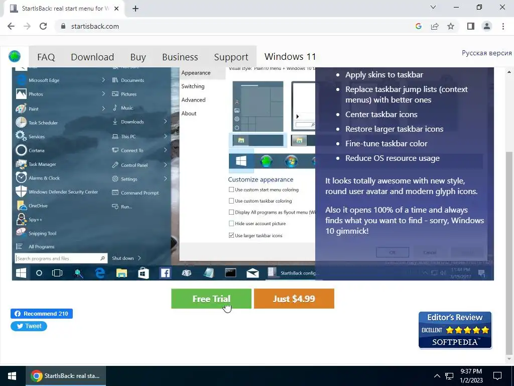Screen dimensions: 514x386
Task: Click Microsoft Edge icon in start menu image
Action: (x=21, y=80)
